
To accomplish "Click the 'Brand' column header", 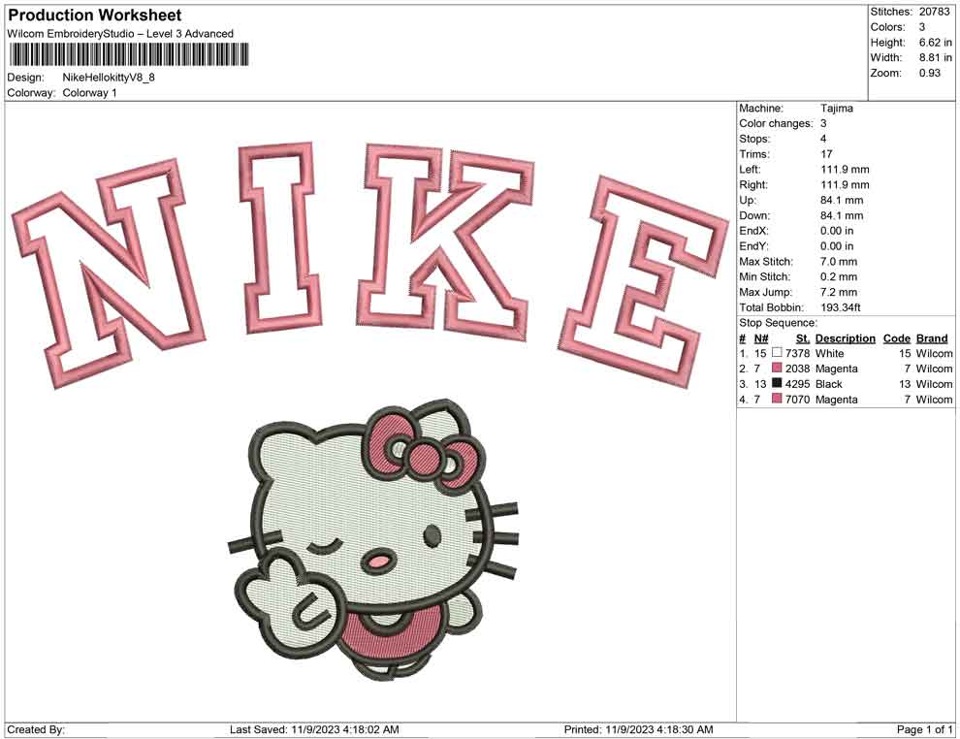I will [932, 337].
